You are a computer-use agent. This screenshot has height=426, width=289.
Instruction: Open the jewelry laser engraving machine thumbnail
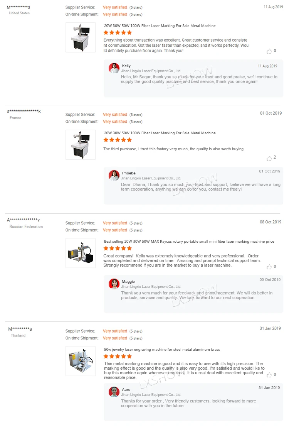(81, 361)
